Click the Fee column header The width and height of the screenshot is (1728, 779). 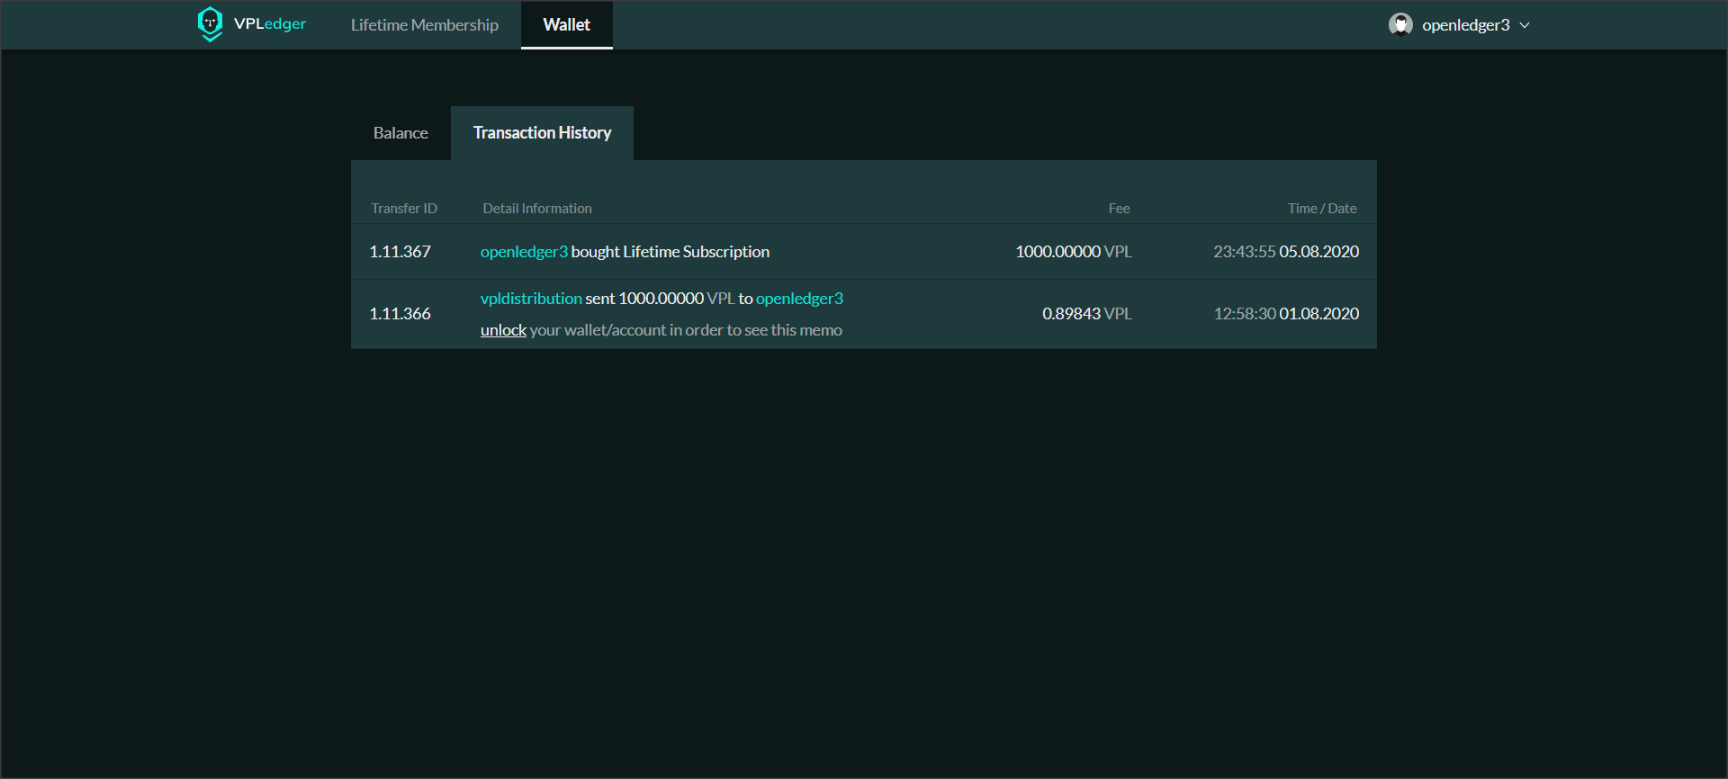(x=1119, y=209)
